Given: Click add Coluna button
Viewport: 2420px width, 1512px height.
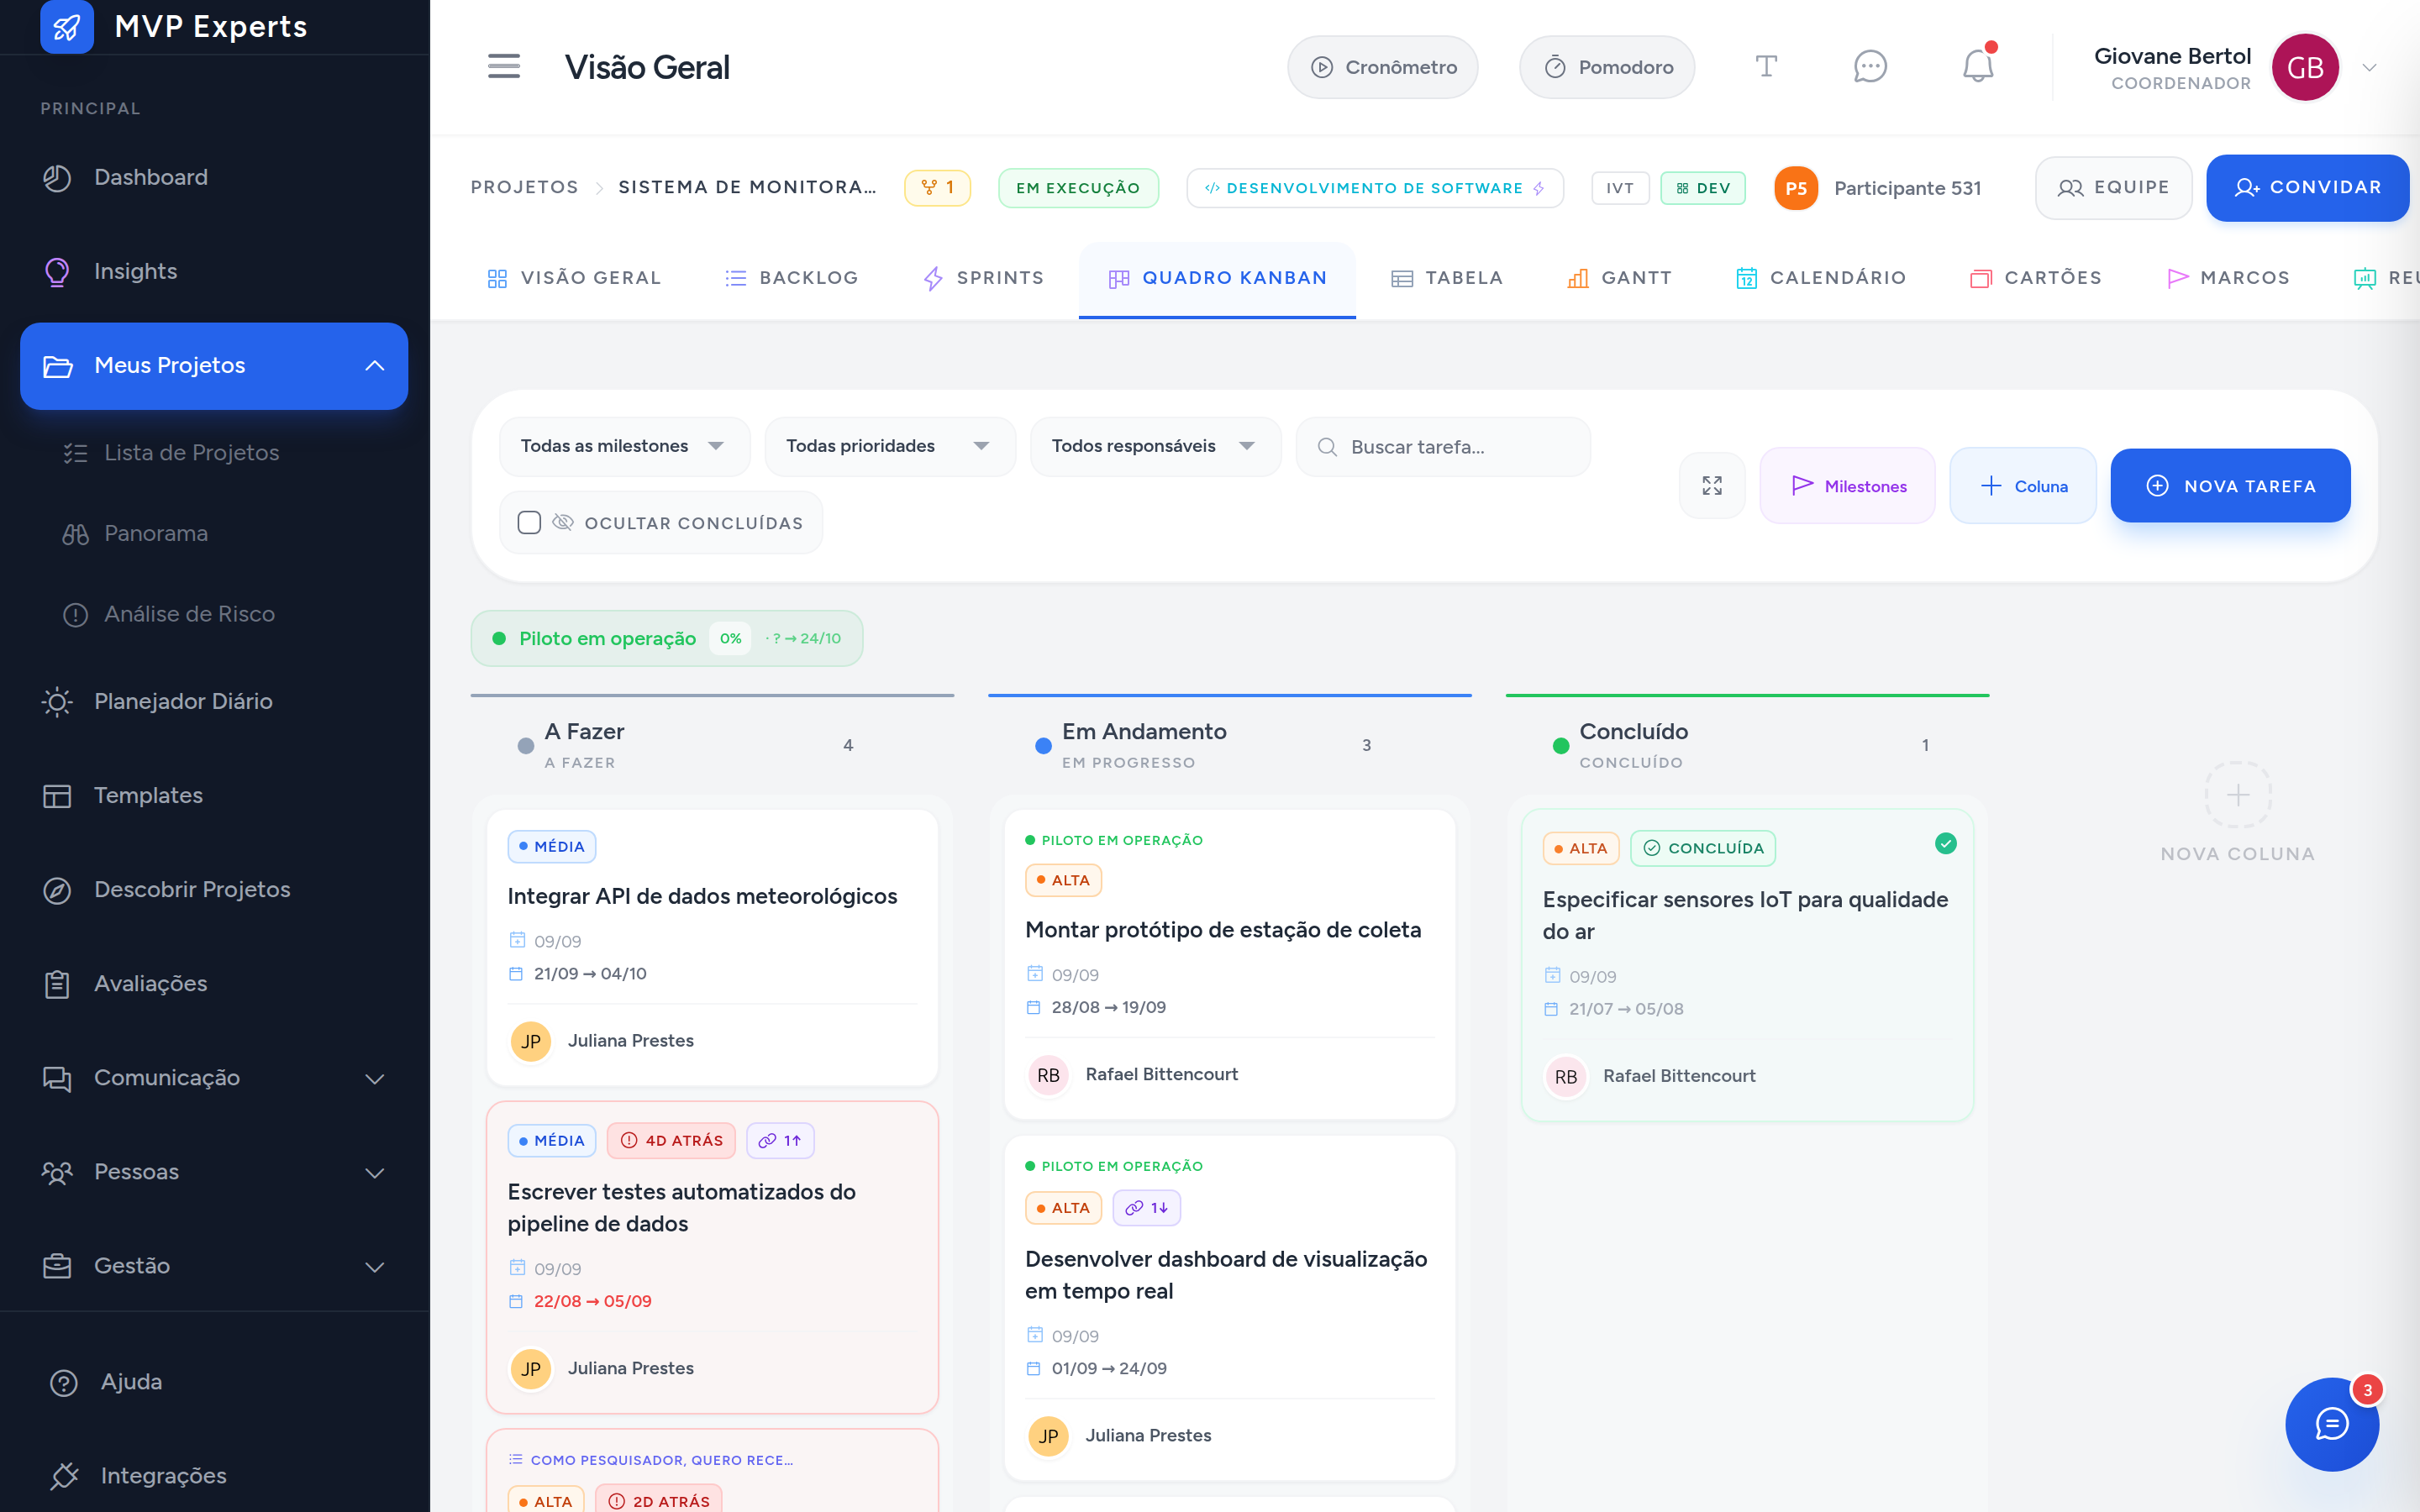Looking at the screenshot, I should pos(2022,486).
